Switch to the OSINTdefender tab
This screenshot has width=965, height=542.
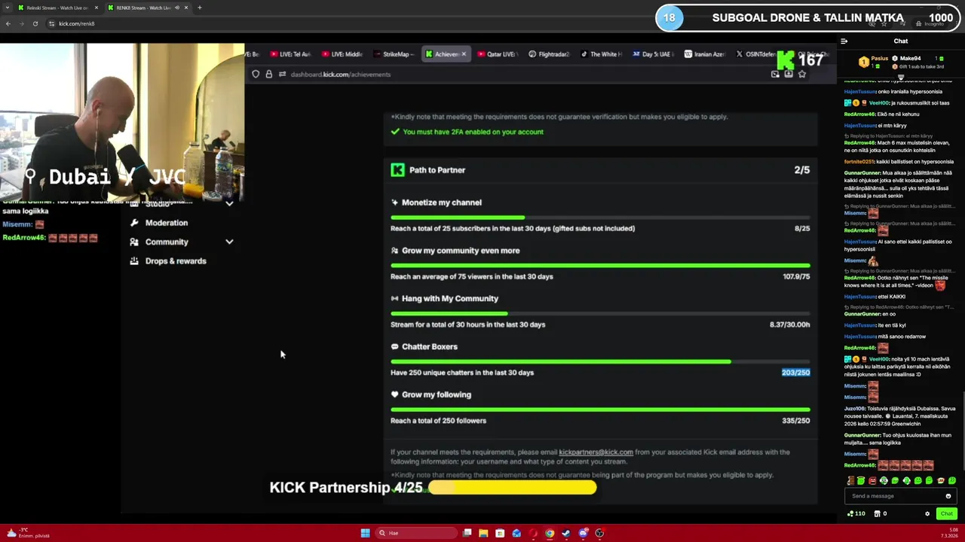tap(755, 54)
